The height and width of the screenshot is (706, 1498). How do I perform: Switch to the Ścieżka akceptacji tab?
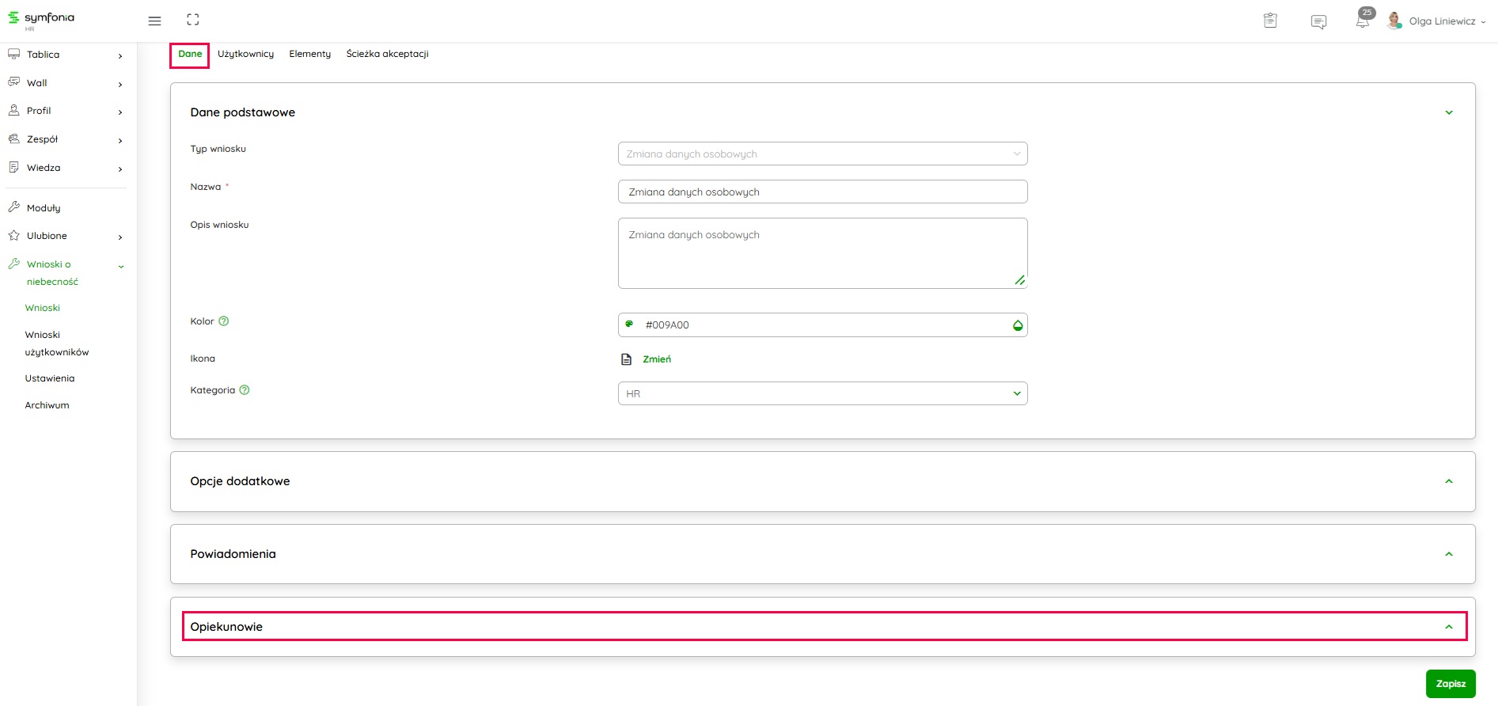coord(387,54)
